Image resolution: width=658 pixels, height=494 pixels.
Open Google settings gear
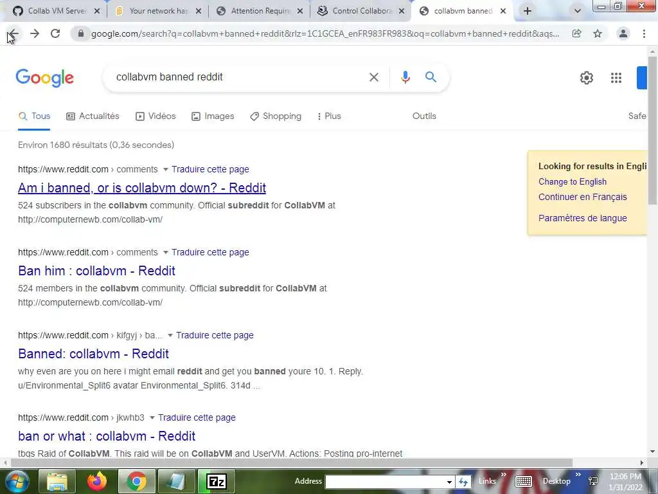click(x=586, y=78)
